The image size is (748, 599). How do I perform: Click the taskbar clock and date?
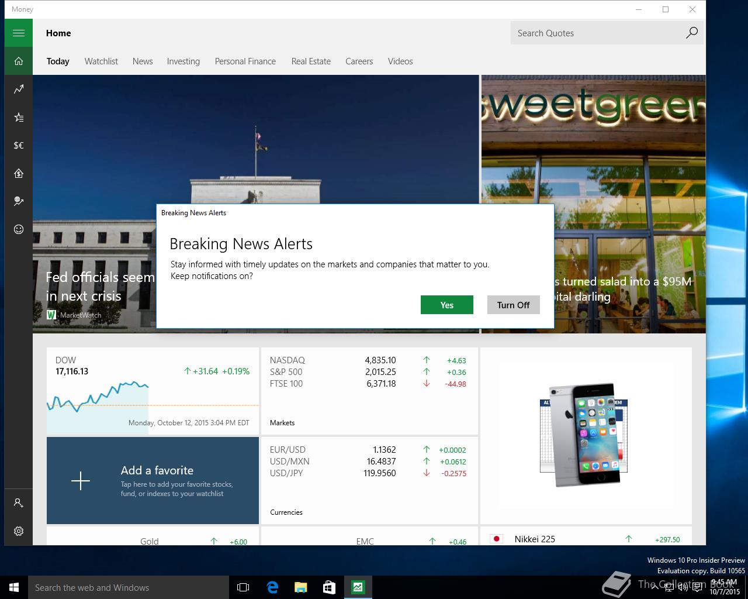point(725,587)
